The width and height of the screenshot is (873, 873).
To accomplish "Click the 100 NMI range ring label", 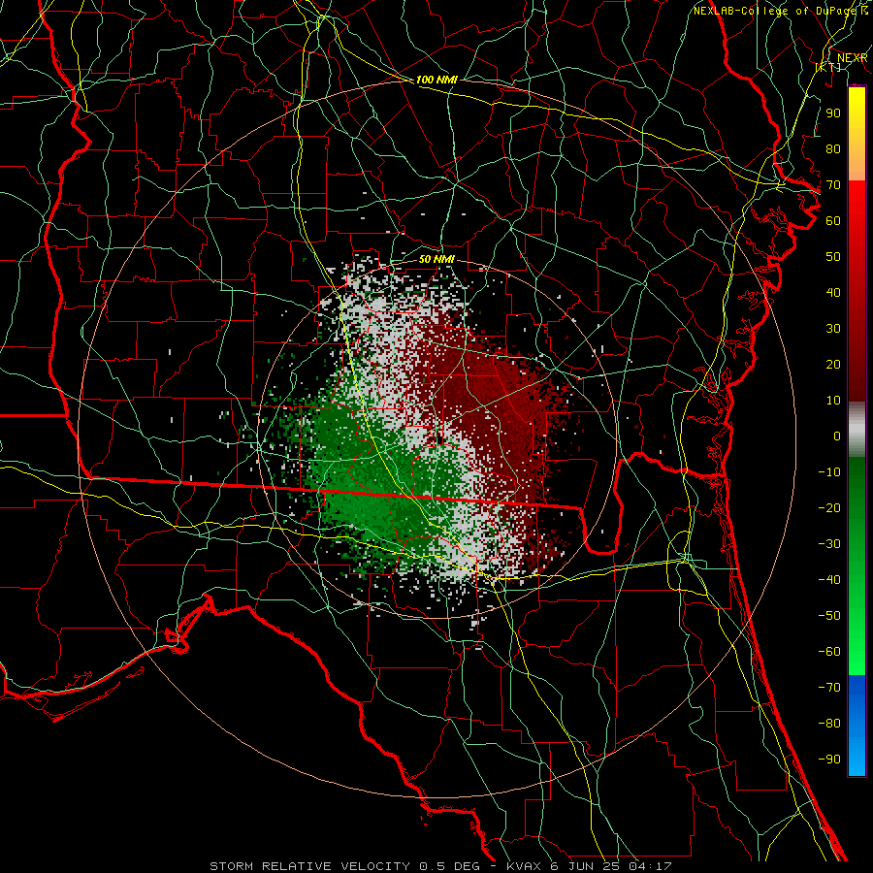I will [436, 80].
